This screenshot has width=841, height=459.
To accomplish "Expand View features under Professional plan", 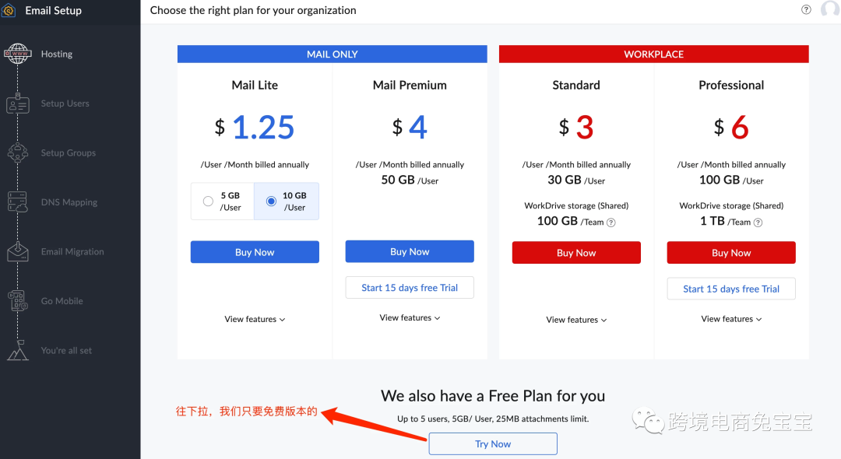I will pyautogui.click(x=731, y=319).
